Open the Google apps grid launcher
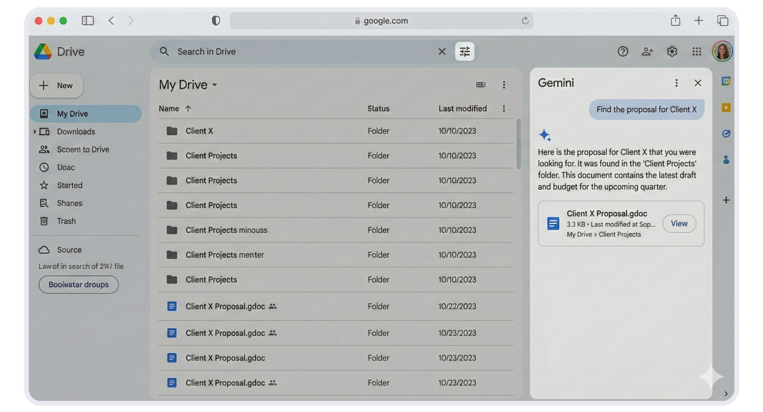The image size is (763, 412). pyautogui.click(x=696, y=51)
